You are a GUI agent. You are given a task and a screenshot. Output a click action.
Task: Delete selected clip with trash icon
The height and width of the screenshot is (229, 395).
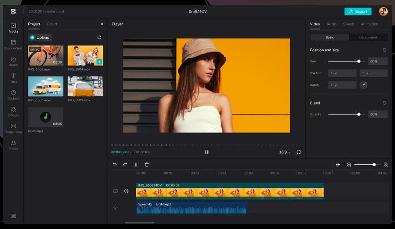point(147,165)
